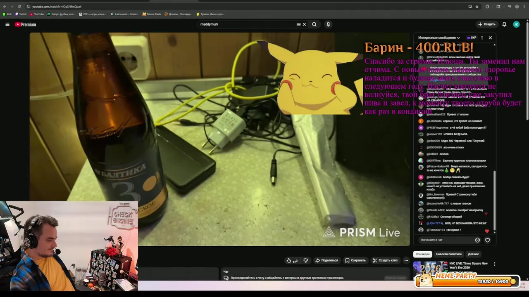Viewport: 529px width, 297px height.
Task: Bookmark this page with the star
Action: pyautogui.click(x=477, y=7)
